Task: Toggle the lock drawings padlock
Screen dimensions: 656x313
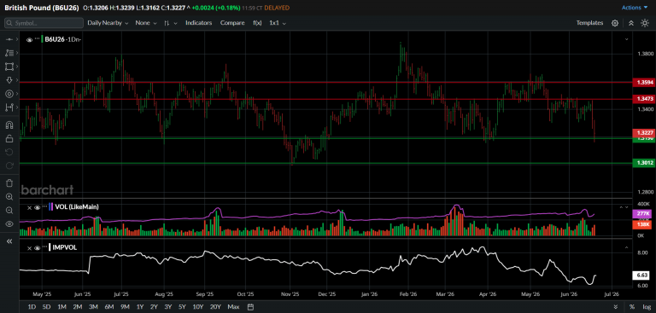Action: coord(9,138)
